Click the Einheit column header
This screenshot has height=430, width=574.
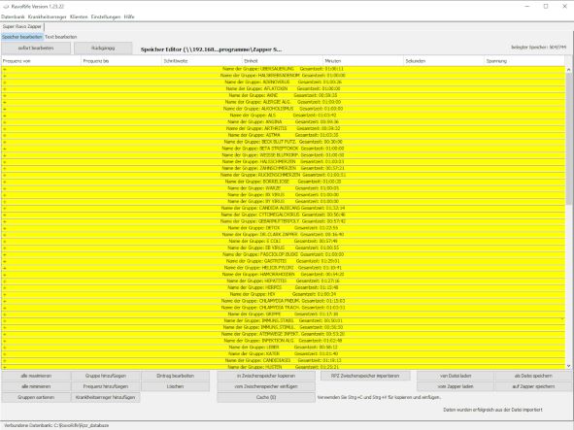coord(283,61)
